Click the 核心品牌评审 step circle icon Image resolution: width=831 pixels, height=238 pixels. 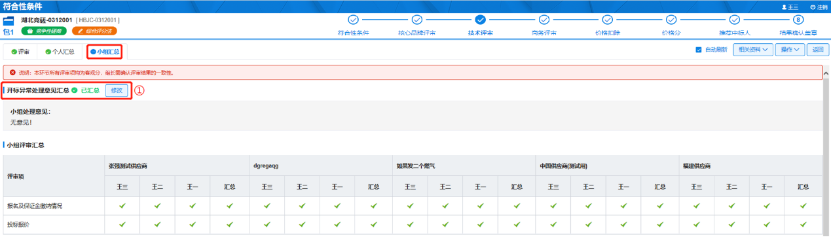point(416,20)
